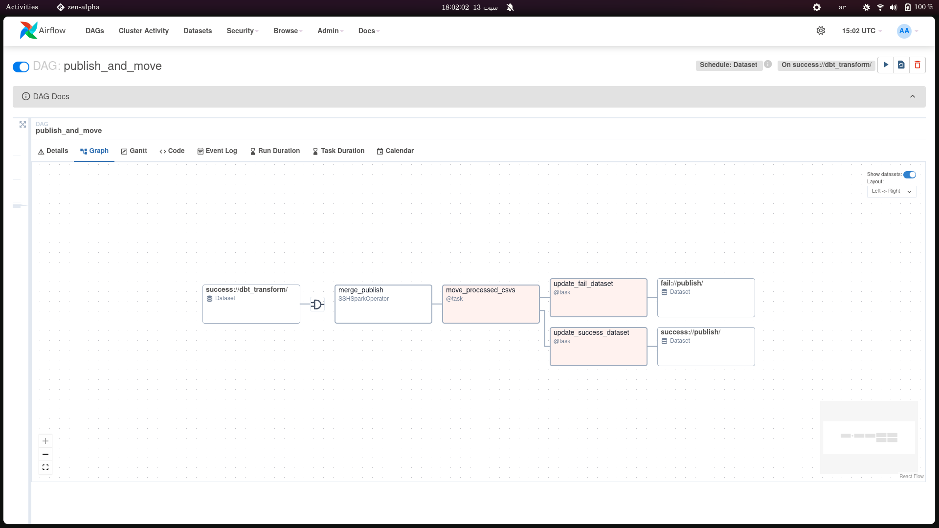Screen dimensions: 939x528
Task: Click the Gantt view tab icon
Action: pyautogui.click(x=125, y=151)
